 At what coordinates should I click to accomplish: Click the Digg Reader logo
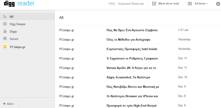[19, 4]
